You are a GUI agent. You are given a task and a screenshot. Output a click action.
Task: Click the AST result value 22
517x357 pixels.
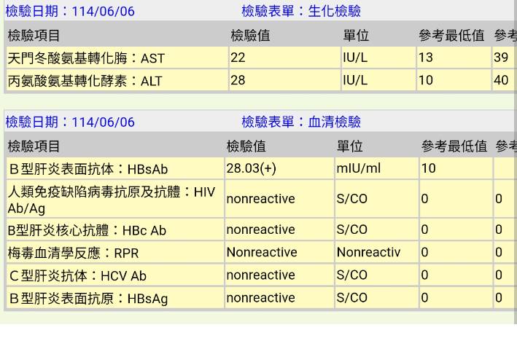click(x=238, y=58)
